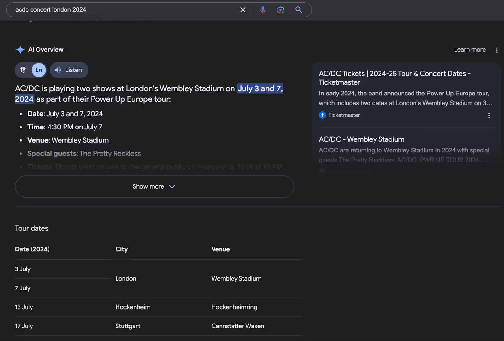The image size is (504, 341).
Task: Click the Date: July 3 and 7, 2024 bullet
Action: pos(65,114)
